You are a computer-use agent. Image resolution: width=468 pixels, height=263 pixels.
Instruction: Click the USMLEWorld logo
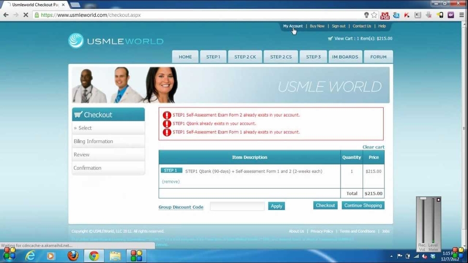116,41
